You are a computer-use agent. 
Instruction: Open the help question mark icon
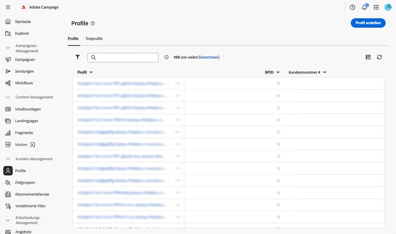tap(352, 7)
